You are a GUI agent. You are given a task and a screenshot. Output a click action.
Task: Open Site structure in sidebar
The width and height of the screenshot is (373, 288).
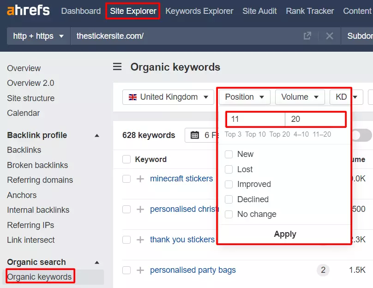click(x=30, y=98)
